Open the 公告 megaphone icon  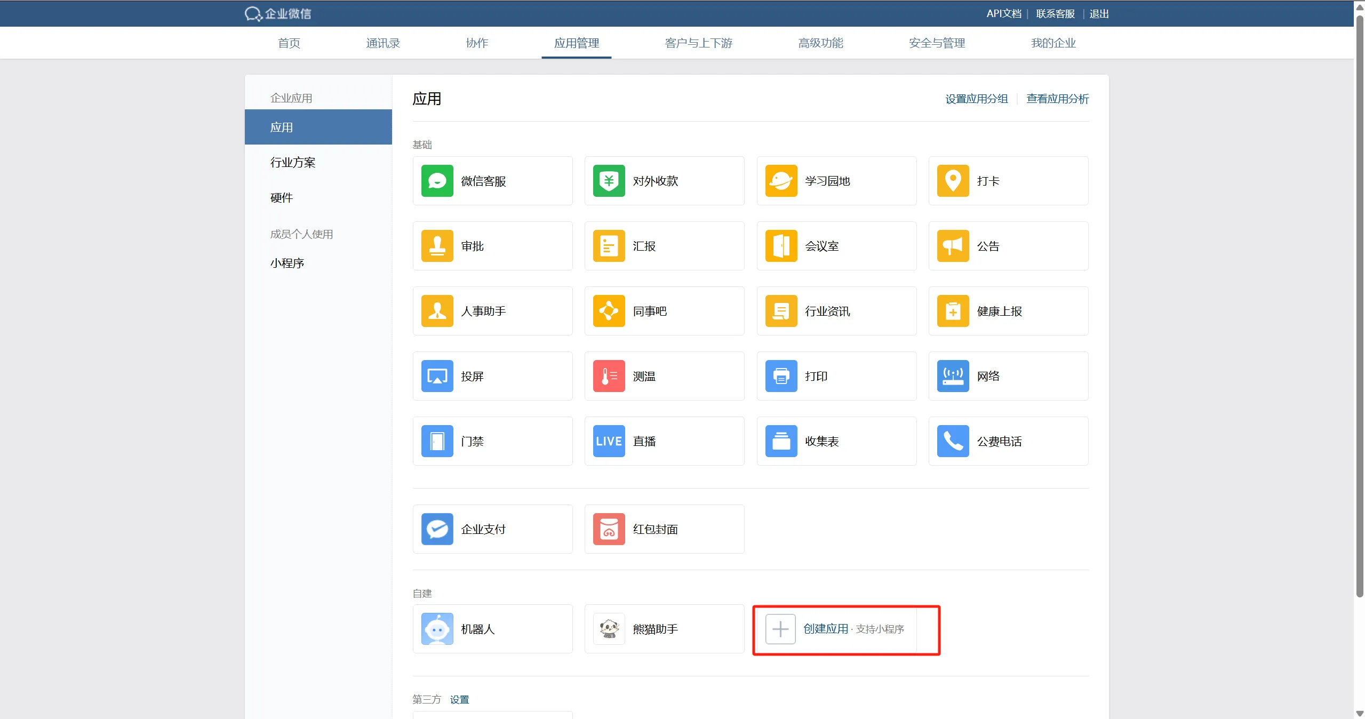click(x=953, y=246)
